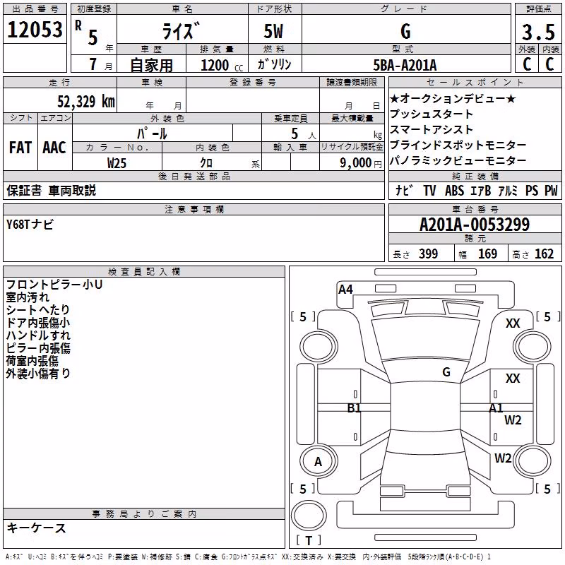This screenshot has height=565, width=565.
Task: Click the exterior grade C under 外装
Action: click(x=527, y=64)
